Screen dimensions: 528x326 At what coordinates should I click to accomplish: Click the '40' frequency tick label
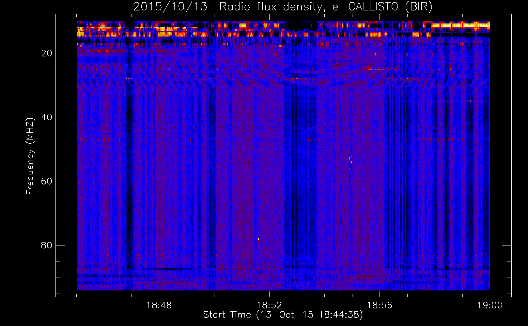(47, 117)
